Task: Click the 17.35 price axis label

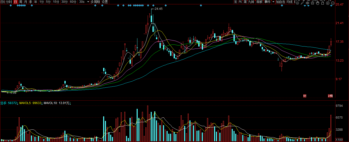Action: (340, 42)
